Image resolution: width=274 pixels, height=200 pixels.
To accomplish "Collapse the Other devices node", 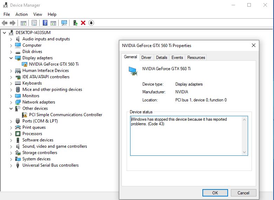I will pos(11,108).
